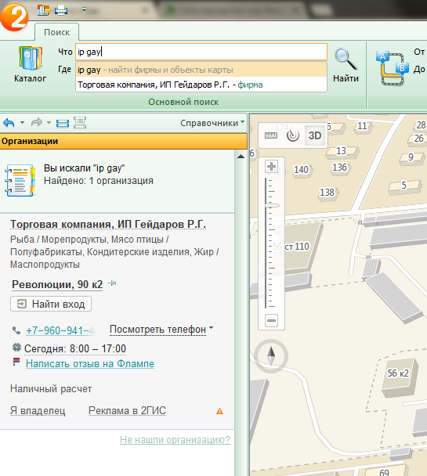Click building 13 on the map
This screenshot has height=476, width=427.
[x=342, y=151]
